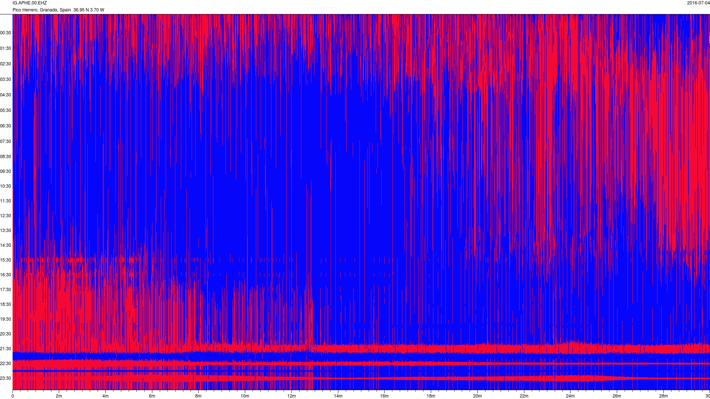Click the 01:30 time row label
The image size is (710, 399).
tap(6, 48)
